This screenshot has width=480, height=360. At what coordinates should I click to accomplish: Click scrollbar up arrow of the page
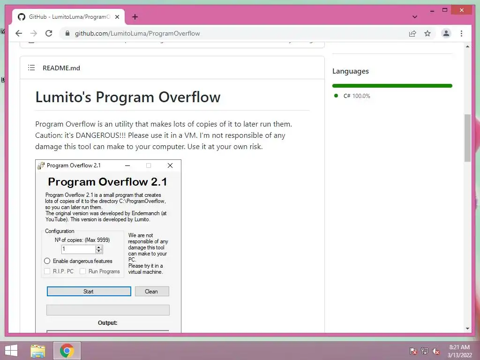[x=467, y=46]
